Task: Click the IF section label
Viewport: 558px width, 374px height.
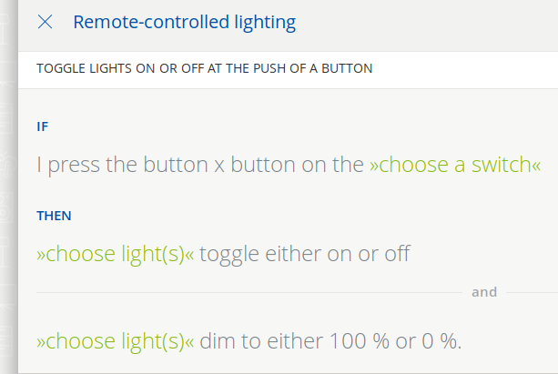Action: (42, 126)
